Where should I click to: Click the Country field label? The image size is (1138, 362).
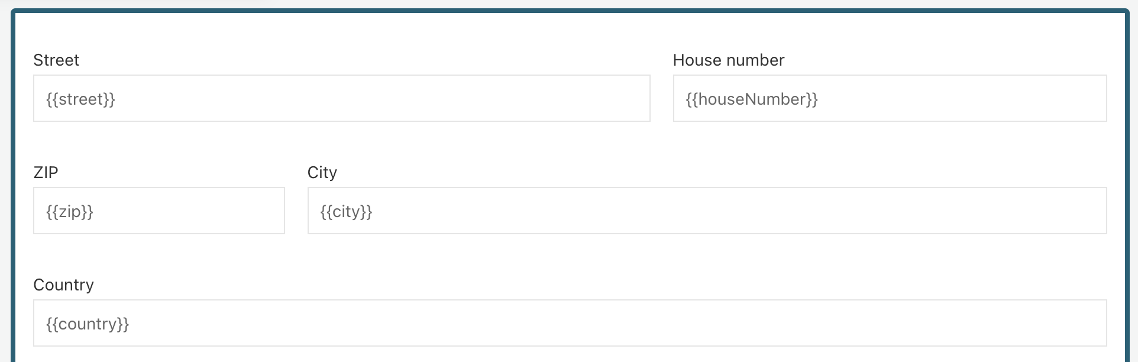[x=63, y=285]
